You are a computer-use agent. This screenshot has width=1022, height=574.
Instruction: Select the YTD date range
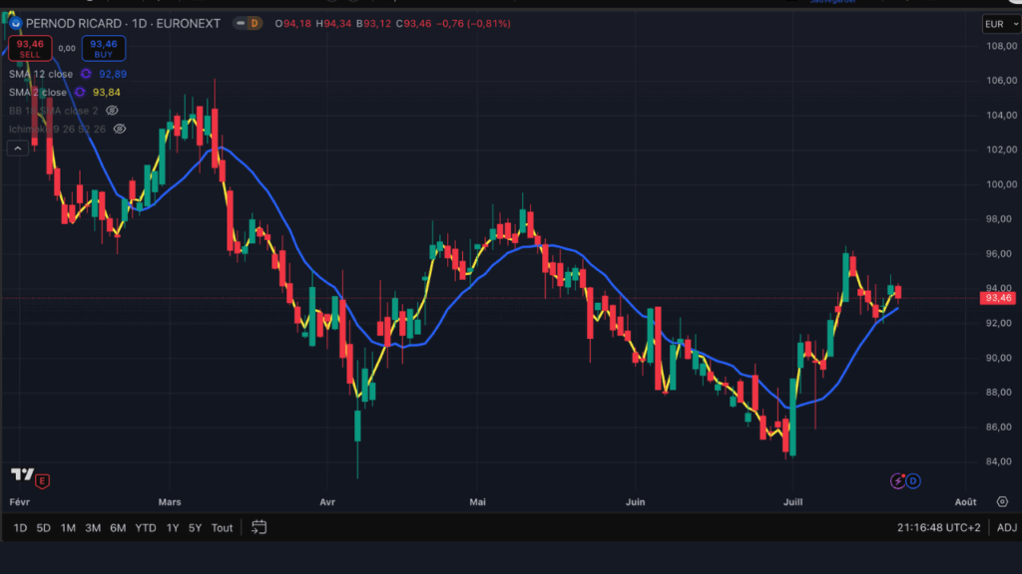tap(146, 528)
